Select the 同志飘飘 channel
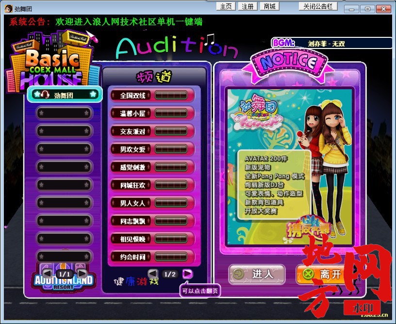This screenshot has width=396, height=324. coord(152,221)
